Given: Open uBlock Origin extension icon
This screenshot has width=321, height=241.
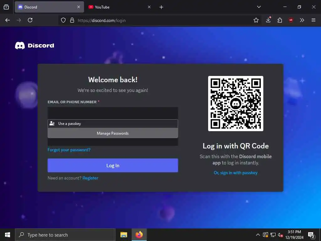Looking at the screenshot, I should (291, 20).
